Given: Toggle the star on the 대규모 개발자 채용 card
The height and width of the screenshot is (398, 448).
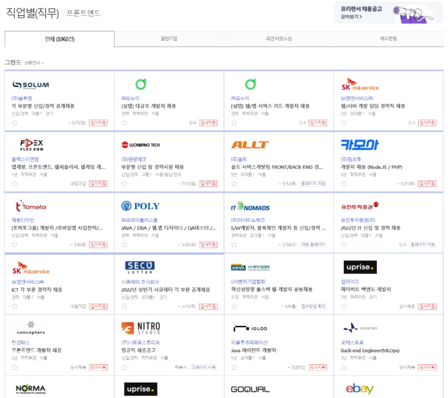Looking at the screenshot, I should coord(124,123).
